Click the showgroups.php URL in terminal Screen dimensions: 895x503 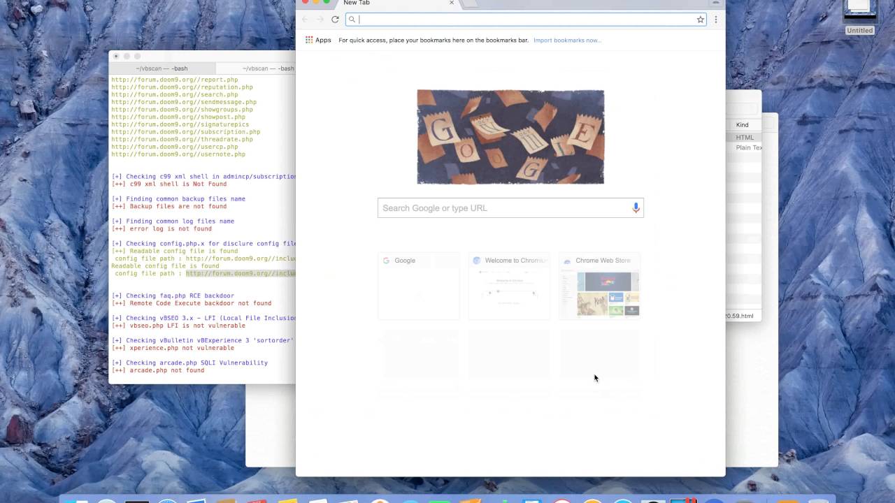(x=182, y=110)
